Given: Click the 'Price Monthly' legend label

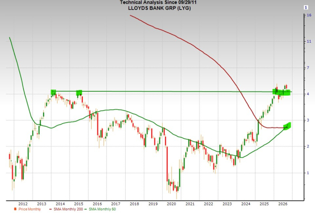Looking at the screenshot, I should 30,209.
